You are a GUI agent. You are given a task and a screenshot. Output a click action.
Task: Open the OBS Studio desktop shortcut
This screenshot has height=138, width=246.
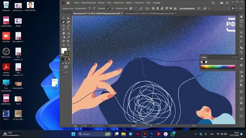tap(6, 53)
